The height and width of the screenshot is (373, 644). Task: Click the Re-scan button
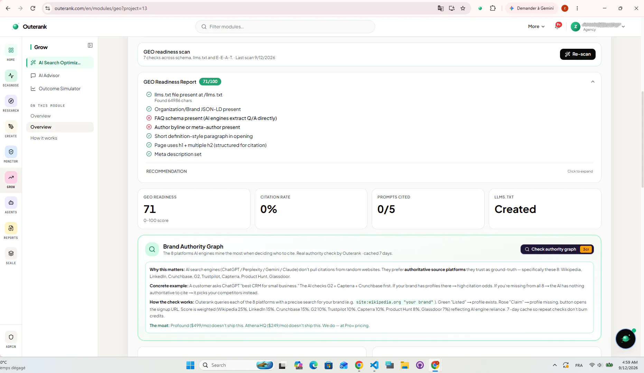point(578,54)
